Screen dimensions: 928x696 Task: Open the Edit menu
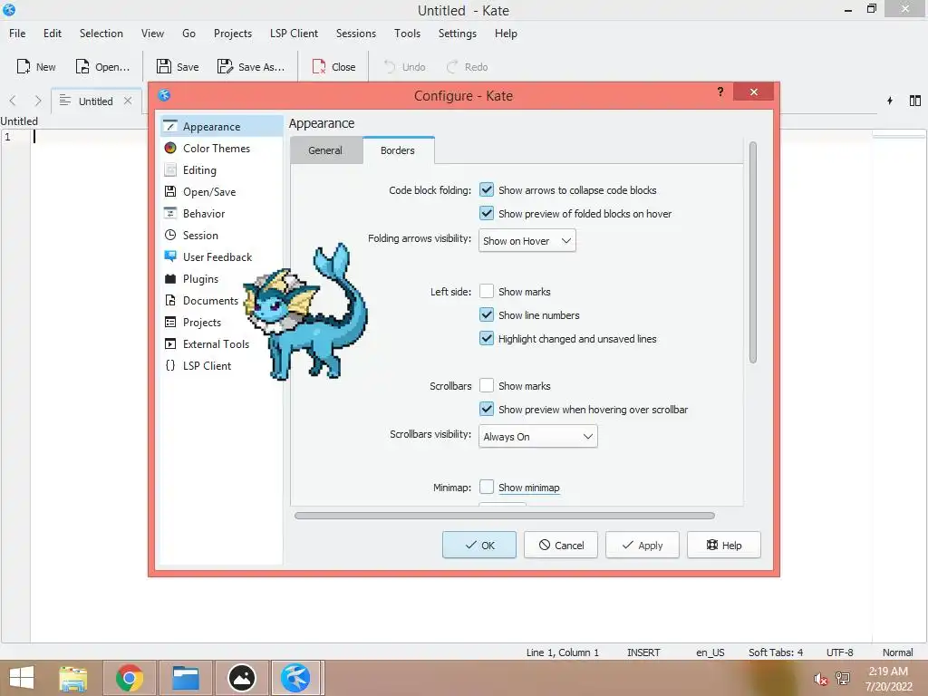click(52, 34)
